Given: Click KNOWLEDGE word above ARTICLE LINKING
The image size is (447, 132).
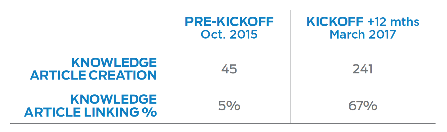Looking at the screenshot, I should (114, 99).
